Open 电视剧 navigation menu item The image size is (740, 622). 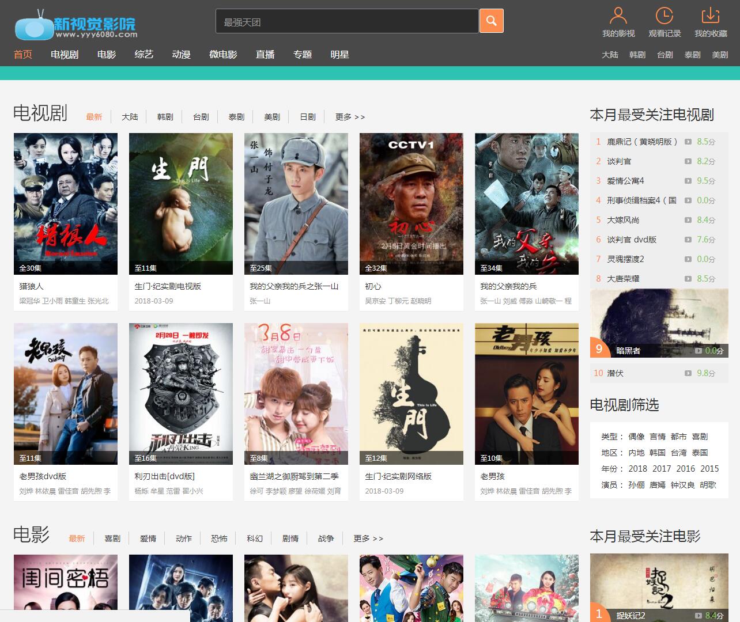65,55
